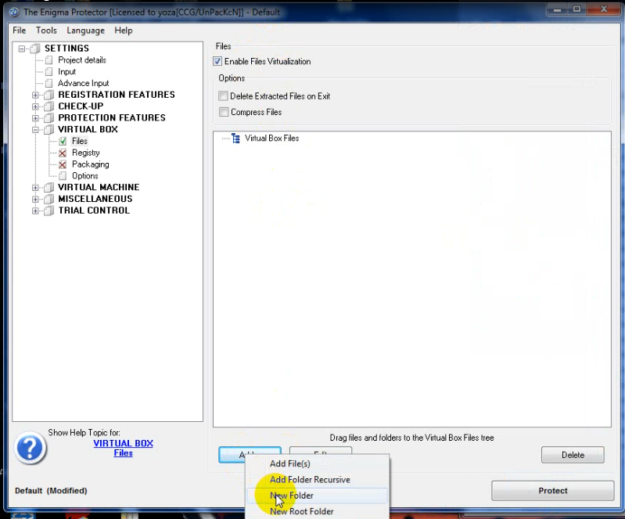
Task: Open the VIRTUAL BOX help link
Action: pos(123,443)
